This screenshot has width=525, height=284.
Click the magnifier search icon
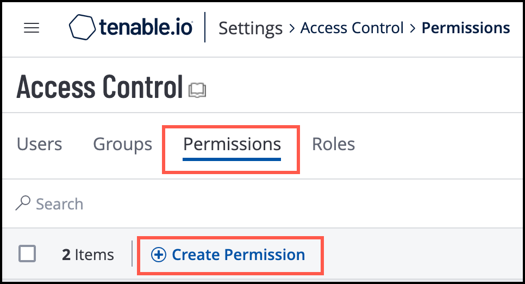click(23, 203)
